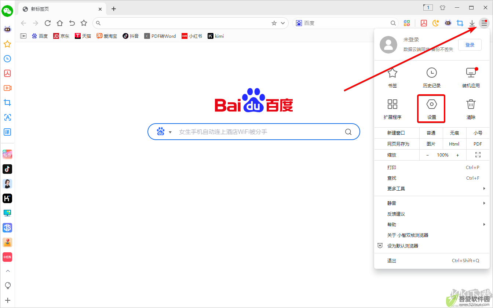
Task: Increase zoom with plus button
Action: [x=457, y=155]
